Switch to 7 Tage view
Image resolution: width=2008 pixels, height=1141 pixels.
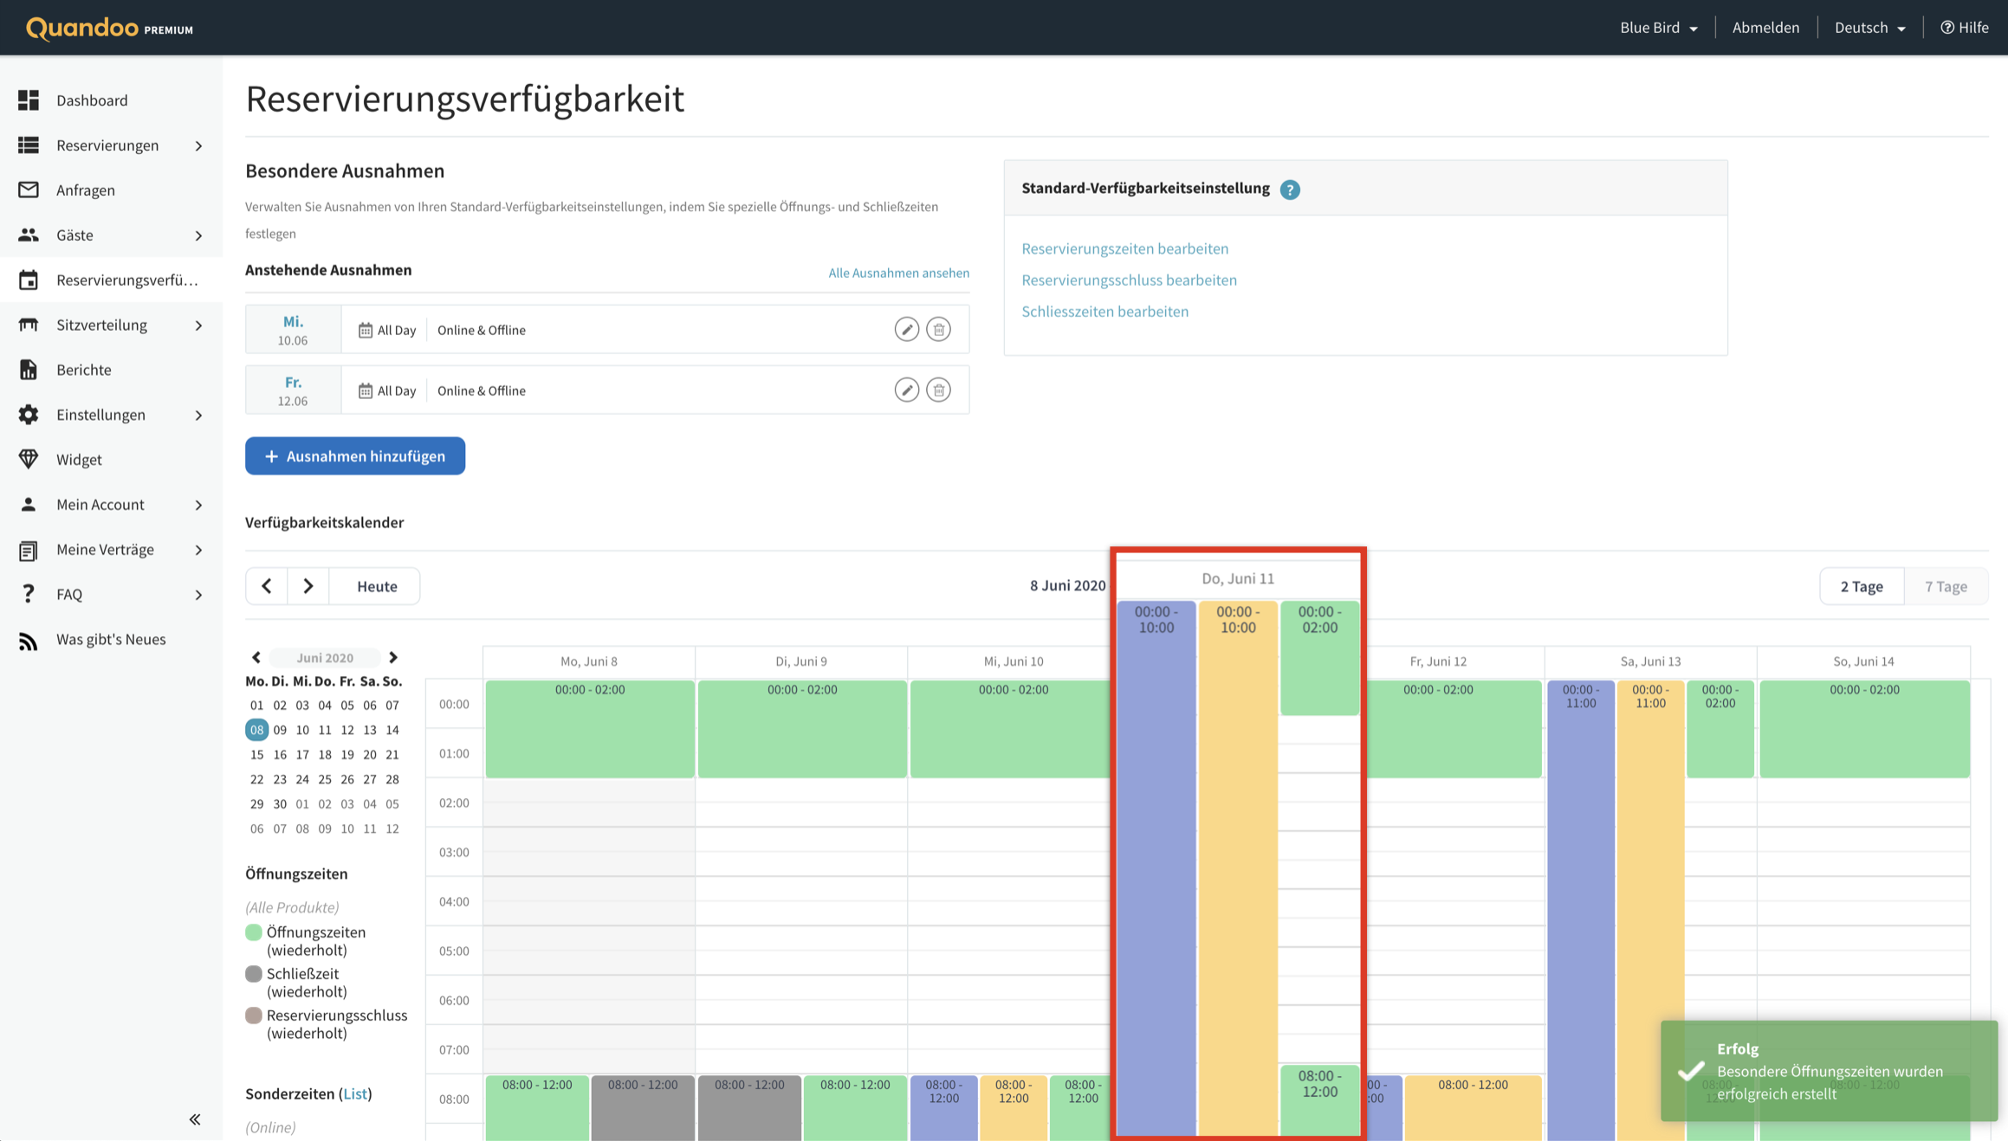click(1946, 587)
